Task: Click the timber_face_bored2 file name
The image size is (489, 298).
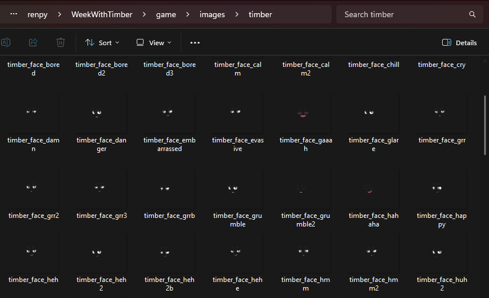Action: 101,69
